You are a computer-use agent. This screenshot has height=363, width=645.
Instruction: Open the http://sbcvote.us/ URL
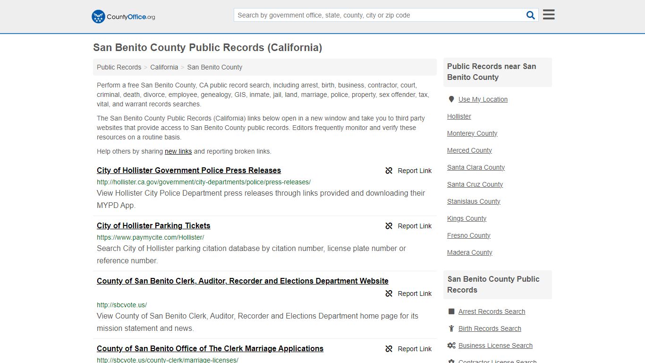click(122, 305)
